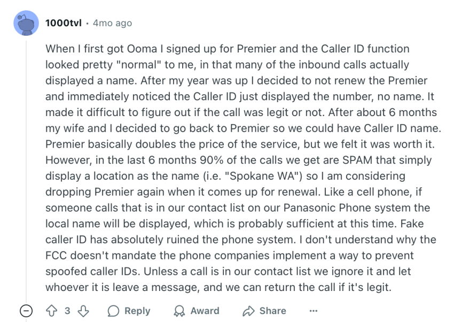Click the "4mo ago" timestamp
Image resolution: width=454 pixels, height=322 pixels.
click(112, 24)
